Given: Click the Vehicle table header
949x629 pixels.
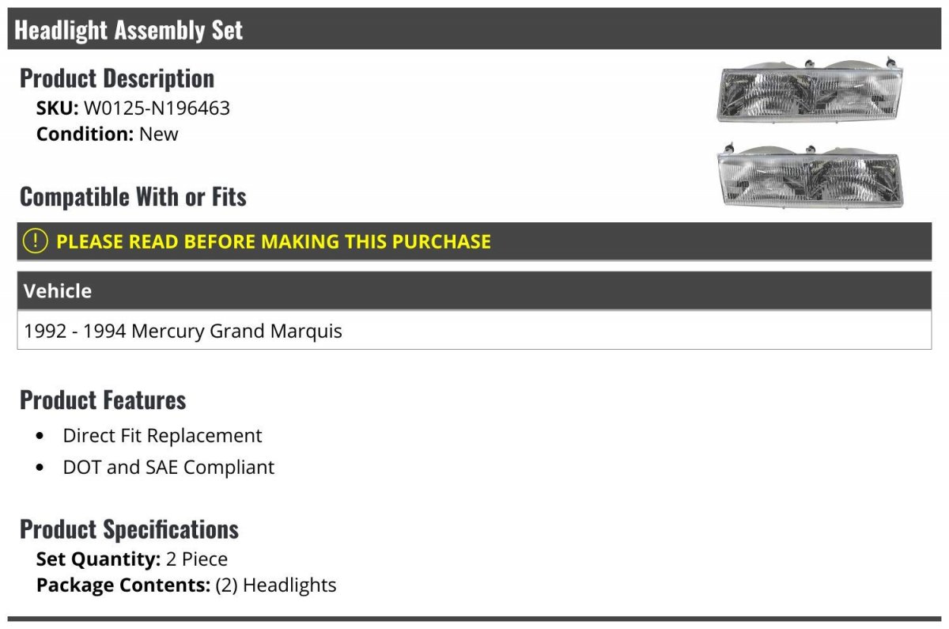Looking at the screenshot, I should click(475, 290).
